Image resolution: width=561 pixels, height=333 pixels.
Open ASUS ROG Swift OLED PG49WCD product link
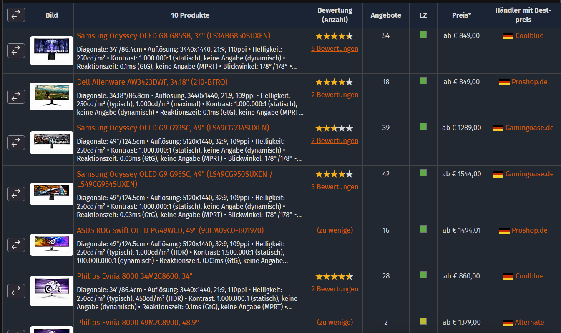(170, 230)
